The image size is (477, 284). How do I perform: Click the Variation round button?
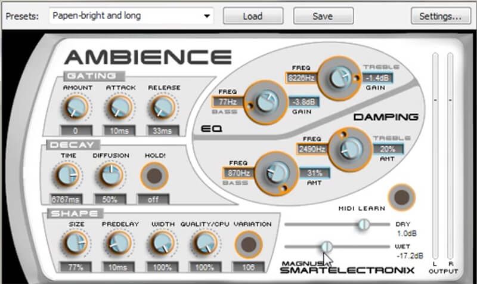249,245
